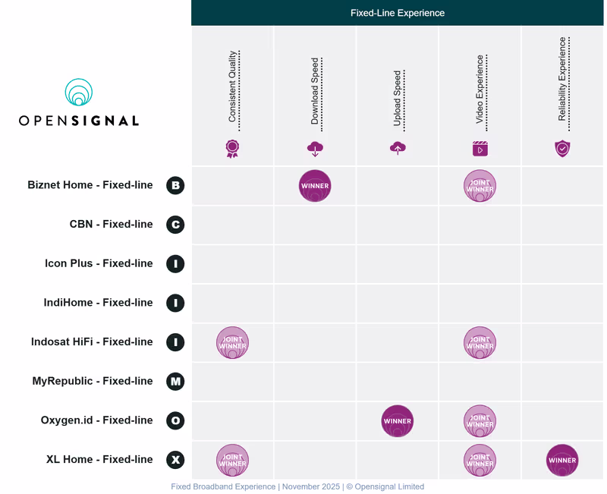Click the Download Speed cloud icon
The image size is (607, 494).
pos(315,149)
